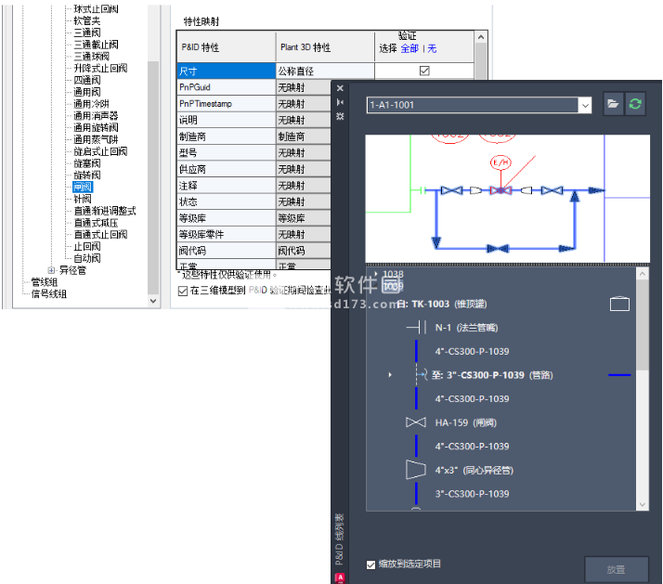Click the 4"x3" concentric reducer icon
Image resolution: width=663 pixels, height=584 pixels.
tap(416, 470)
